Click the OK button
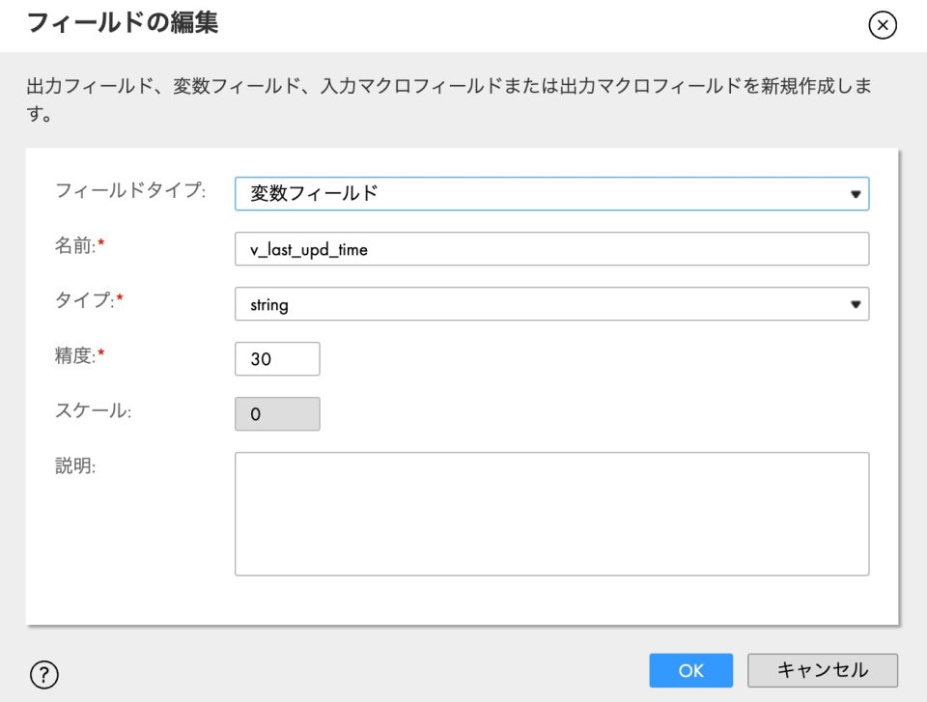 (x=690, y=670)
